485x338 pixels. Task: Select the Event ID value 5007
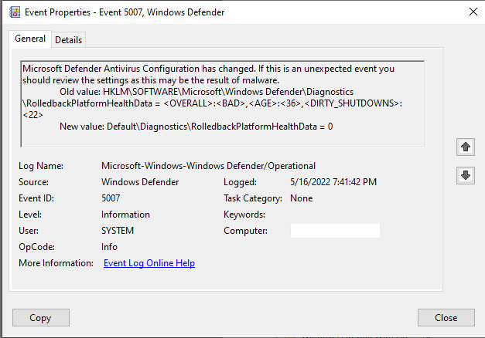coord(111,198)
